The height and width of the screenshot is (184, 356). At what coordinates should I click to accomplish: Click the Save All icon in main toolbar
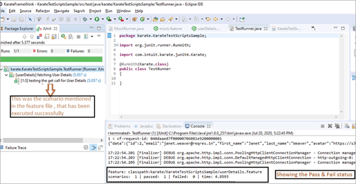(x=21, y=19)
